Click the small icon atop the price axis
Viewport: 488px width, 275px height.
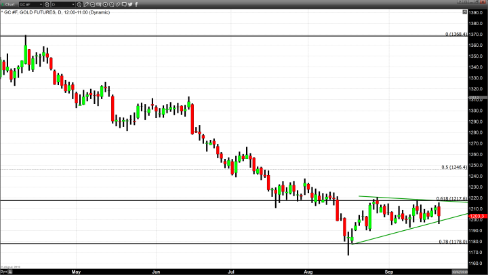coord(464,12)
